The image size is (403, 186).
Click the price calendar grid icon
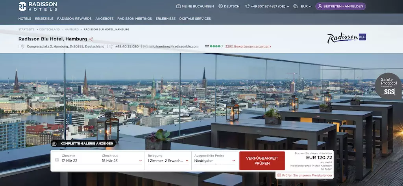click(279, 175)
